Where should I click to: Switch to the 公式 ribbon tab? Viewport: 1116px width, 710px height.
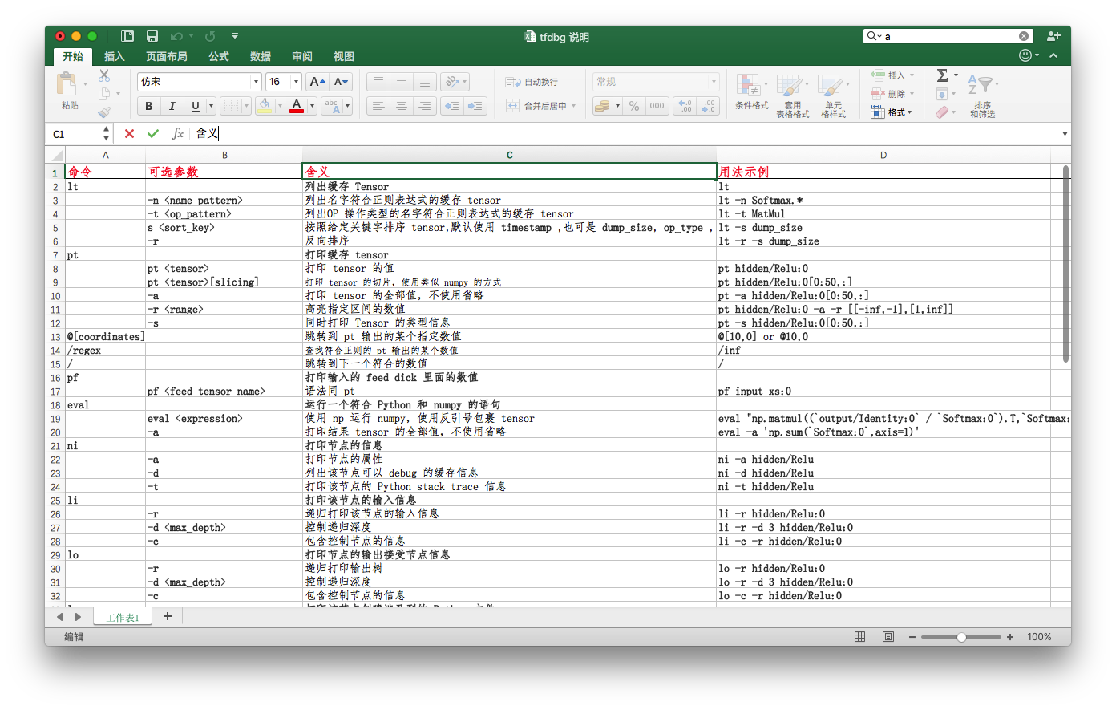(218, 56)
